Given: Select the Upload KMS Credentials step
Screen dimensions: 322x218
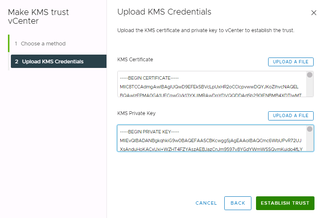Looking at the screenshot, I should click(x=53, y=62).
